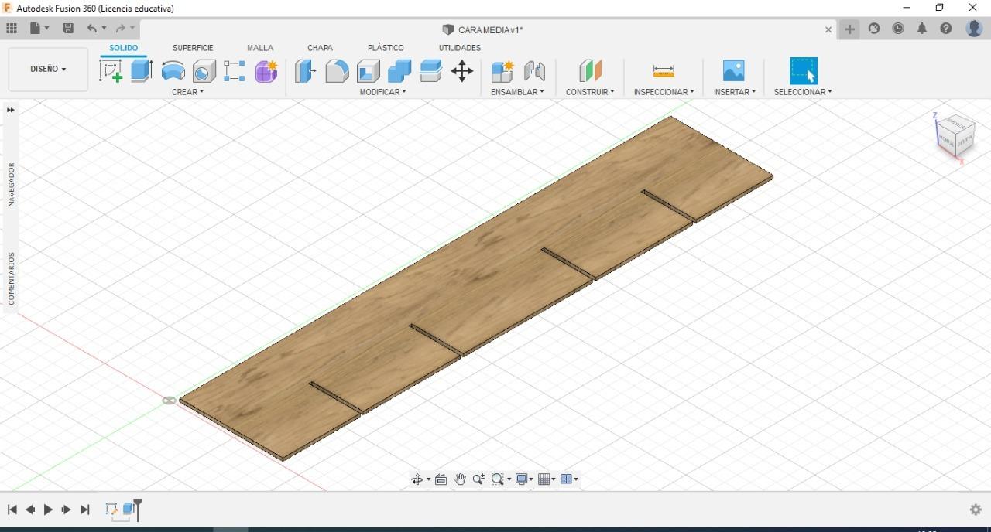Screen dimensions: 991x532
Task: Select the Revolve tool
Action: click(x=173, y=71)
